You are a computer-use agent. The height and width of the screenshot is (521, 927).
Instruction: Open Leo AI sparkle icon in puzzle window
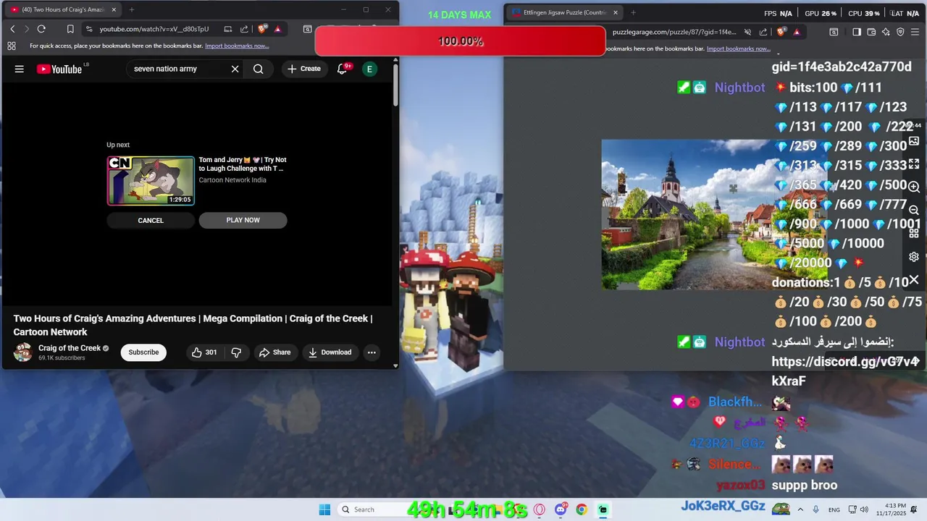(x=886, y=32)
